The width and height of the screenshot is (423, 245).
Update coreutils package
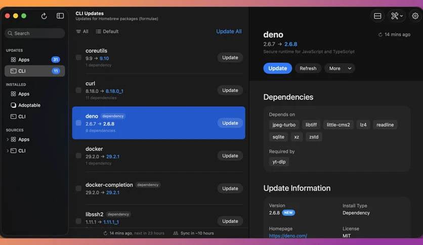point(230,58)
